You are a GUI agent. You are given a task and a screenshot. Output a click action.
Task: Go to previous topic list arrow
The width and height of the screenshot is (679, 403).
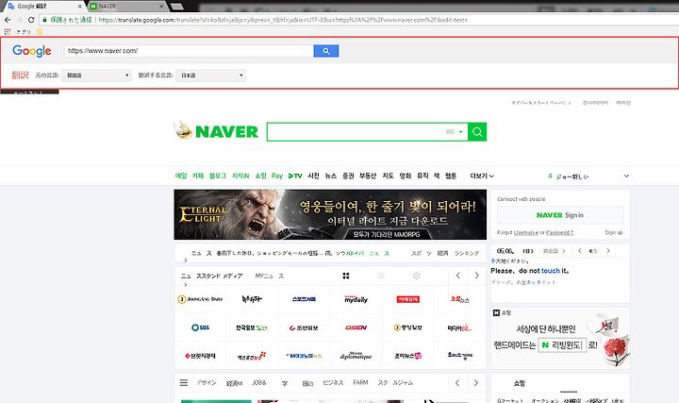457,382
